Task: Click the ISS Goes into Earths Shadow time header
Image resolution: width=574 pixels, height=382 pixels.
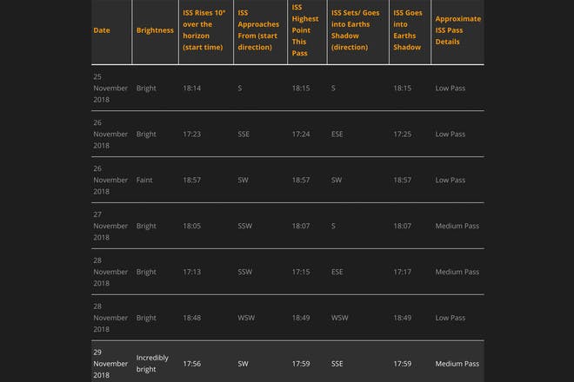Action: coord(408,30)
